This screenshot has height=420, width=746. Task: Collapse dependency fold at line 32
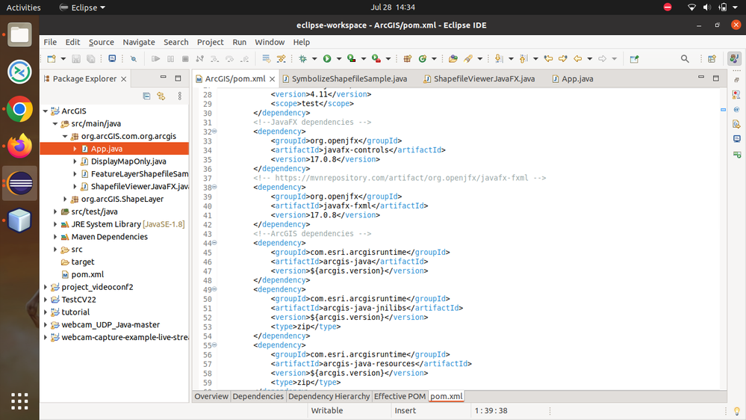point(214,131)
